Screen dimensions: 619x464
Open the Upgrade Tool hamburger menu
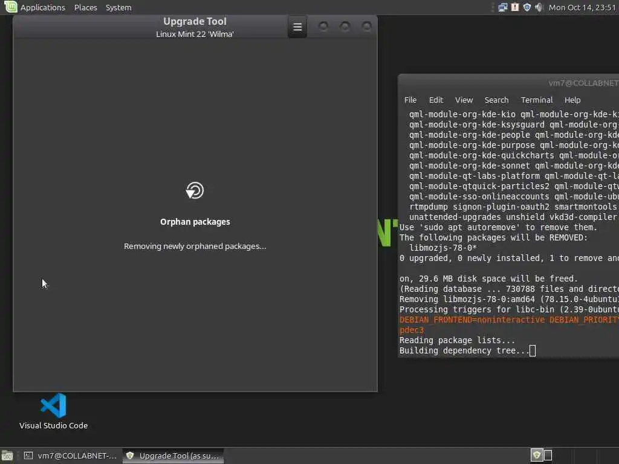point(297,27)
